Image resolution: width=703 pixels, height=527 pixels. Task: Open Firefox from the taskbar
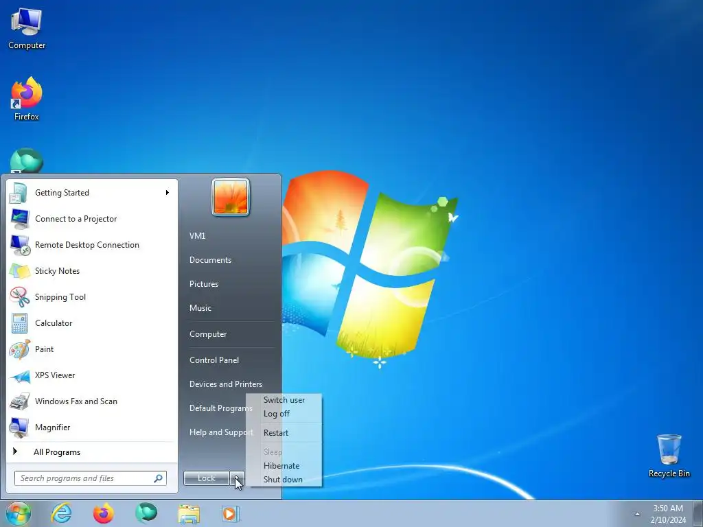click(104, 513)
